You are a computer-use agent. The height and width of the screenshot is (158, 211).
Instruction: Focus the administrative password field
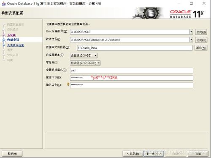[132, 78]
